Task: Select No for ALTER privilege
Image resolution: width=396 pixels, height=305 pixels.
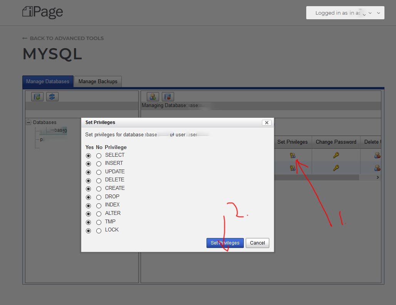Action: pos(99,214)
